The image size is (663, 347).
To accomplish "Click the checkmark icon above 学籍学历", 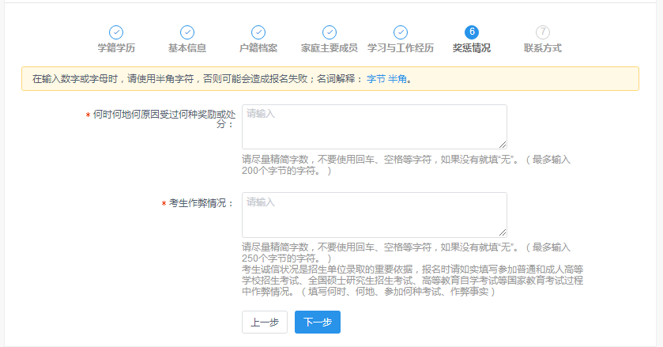I will (116, 32).
